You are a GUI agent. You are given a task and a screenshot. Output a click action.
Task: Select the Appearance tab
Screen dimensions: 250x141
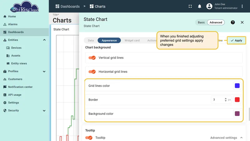(109, 40)
